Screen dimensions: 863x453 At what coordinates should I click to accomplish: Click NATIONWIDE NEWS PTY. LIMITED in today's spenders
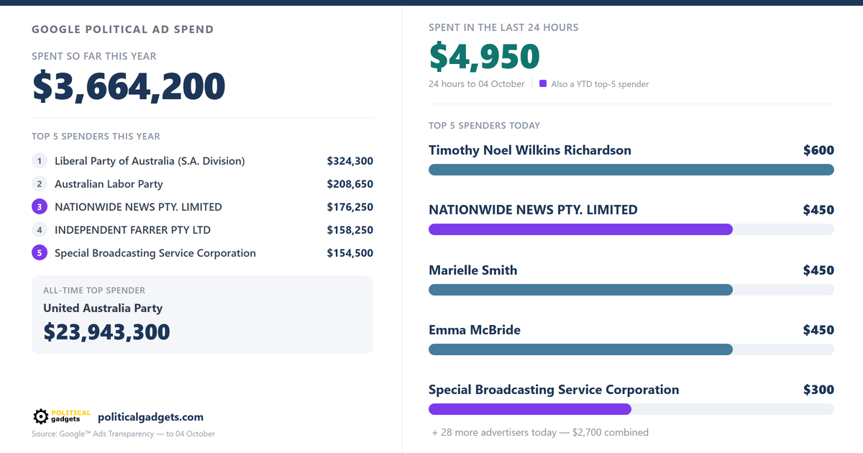click(533, 210)
